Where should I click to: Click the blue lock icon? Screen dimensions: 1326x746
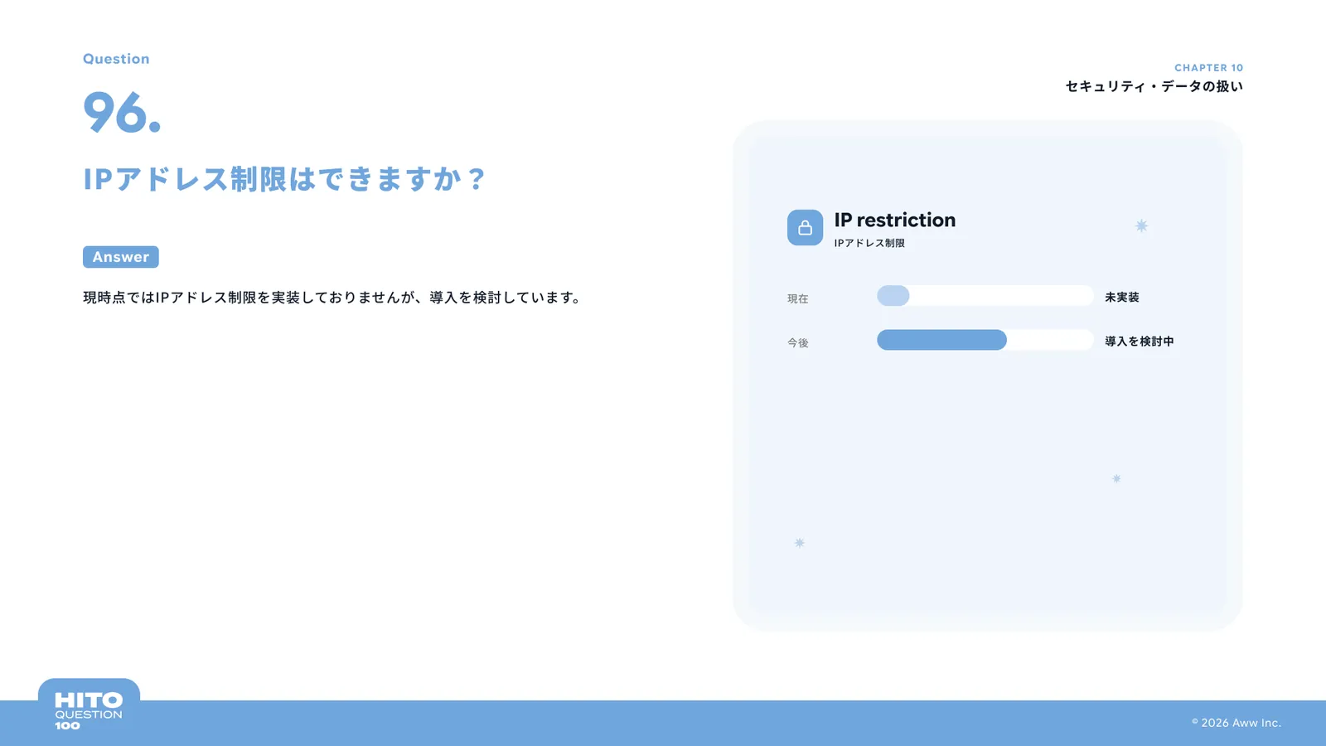pyautogui.click(x=805, y=227)
